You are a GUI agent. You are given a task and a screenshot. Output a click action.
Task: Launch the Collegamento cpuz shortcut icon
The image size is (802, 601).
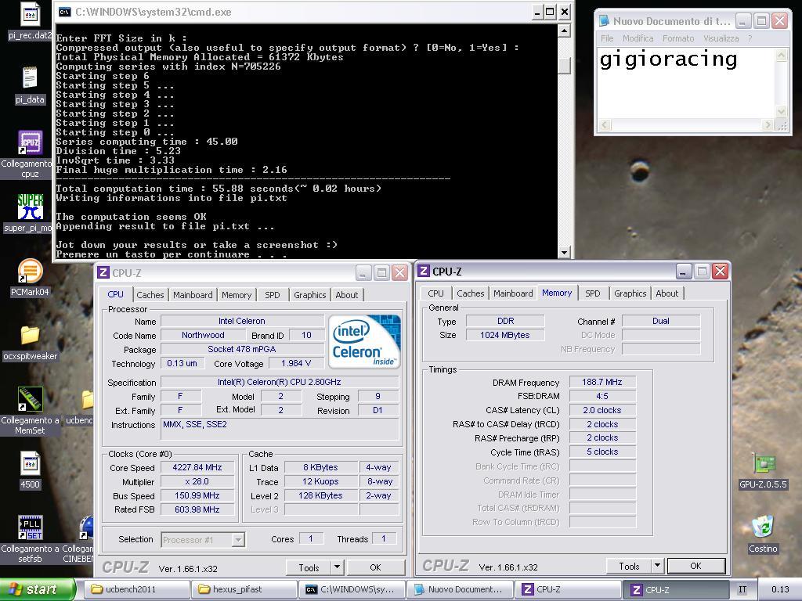(x=31, y=142)
